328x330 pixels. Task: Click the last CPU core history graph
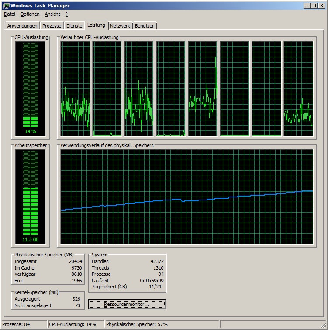[x=298, y=88]
